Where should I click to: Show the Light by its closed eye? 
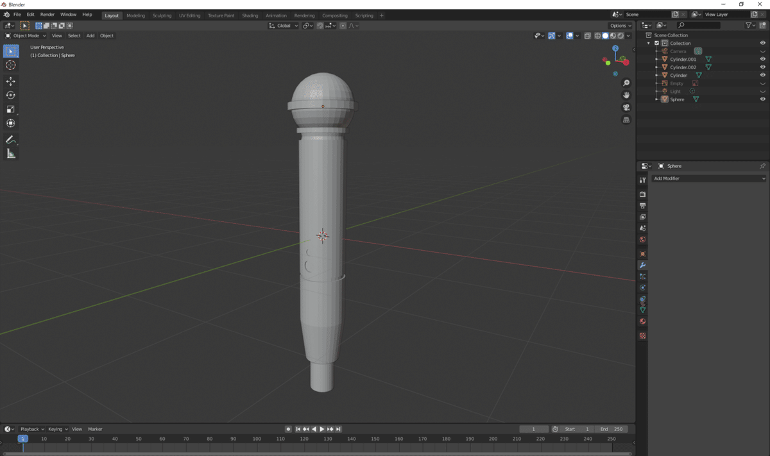click(x=763, y=91)
